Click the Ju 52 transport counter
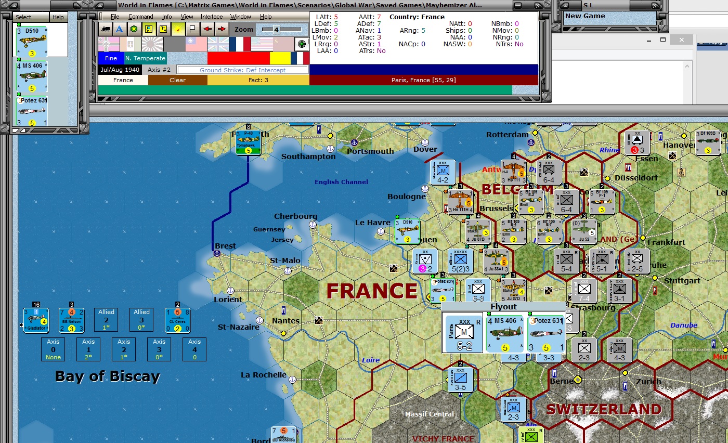 pos(583,231)
